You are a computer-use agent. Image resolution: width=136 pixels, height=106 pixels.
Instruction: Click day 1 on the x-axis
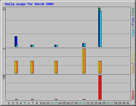(9, 103)
